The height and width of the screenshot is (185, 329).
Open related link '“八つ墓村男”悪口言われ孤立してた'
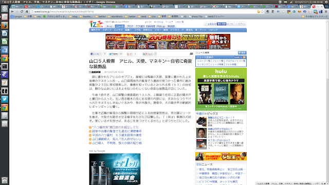pos(115,127)
